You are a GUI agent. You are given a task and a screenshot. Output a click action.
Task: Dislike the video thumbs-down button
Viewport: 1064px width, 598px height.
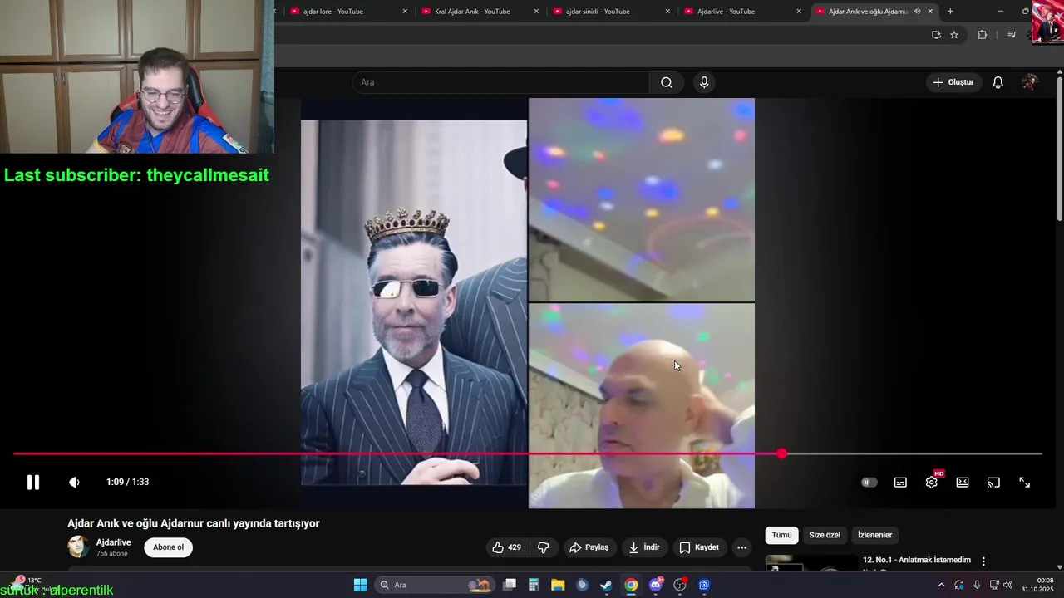544,547
